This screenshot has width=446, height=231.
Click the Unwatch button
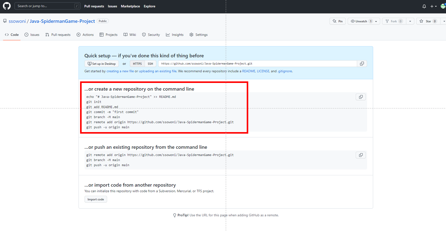point(364,21)
